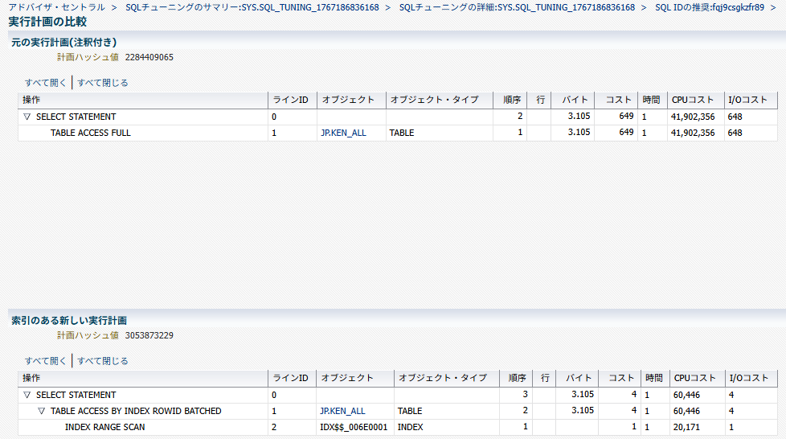Collapse TABLE ACCESS BY INDEX ROWID BATCHED node
The image size is (786, 439).
tap(41, 411)
